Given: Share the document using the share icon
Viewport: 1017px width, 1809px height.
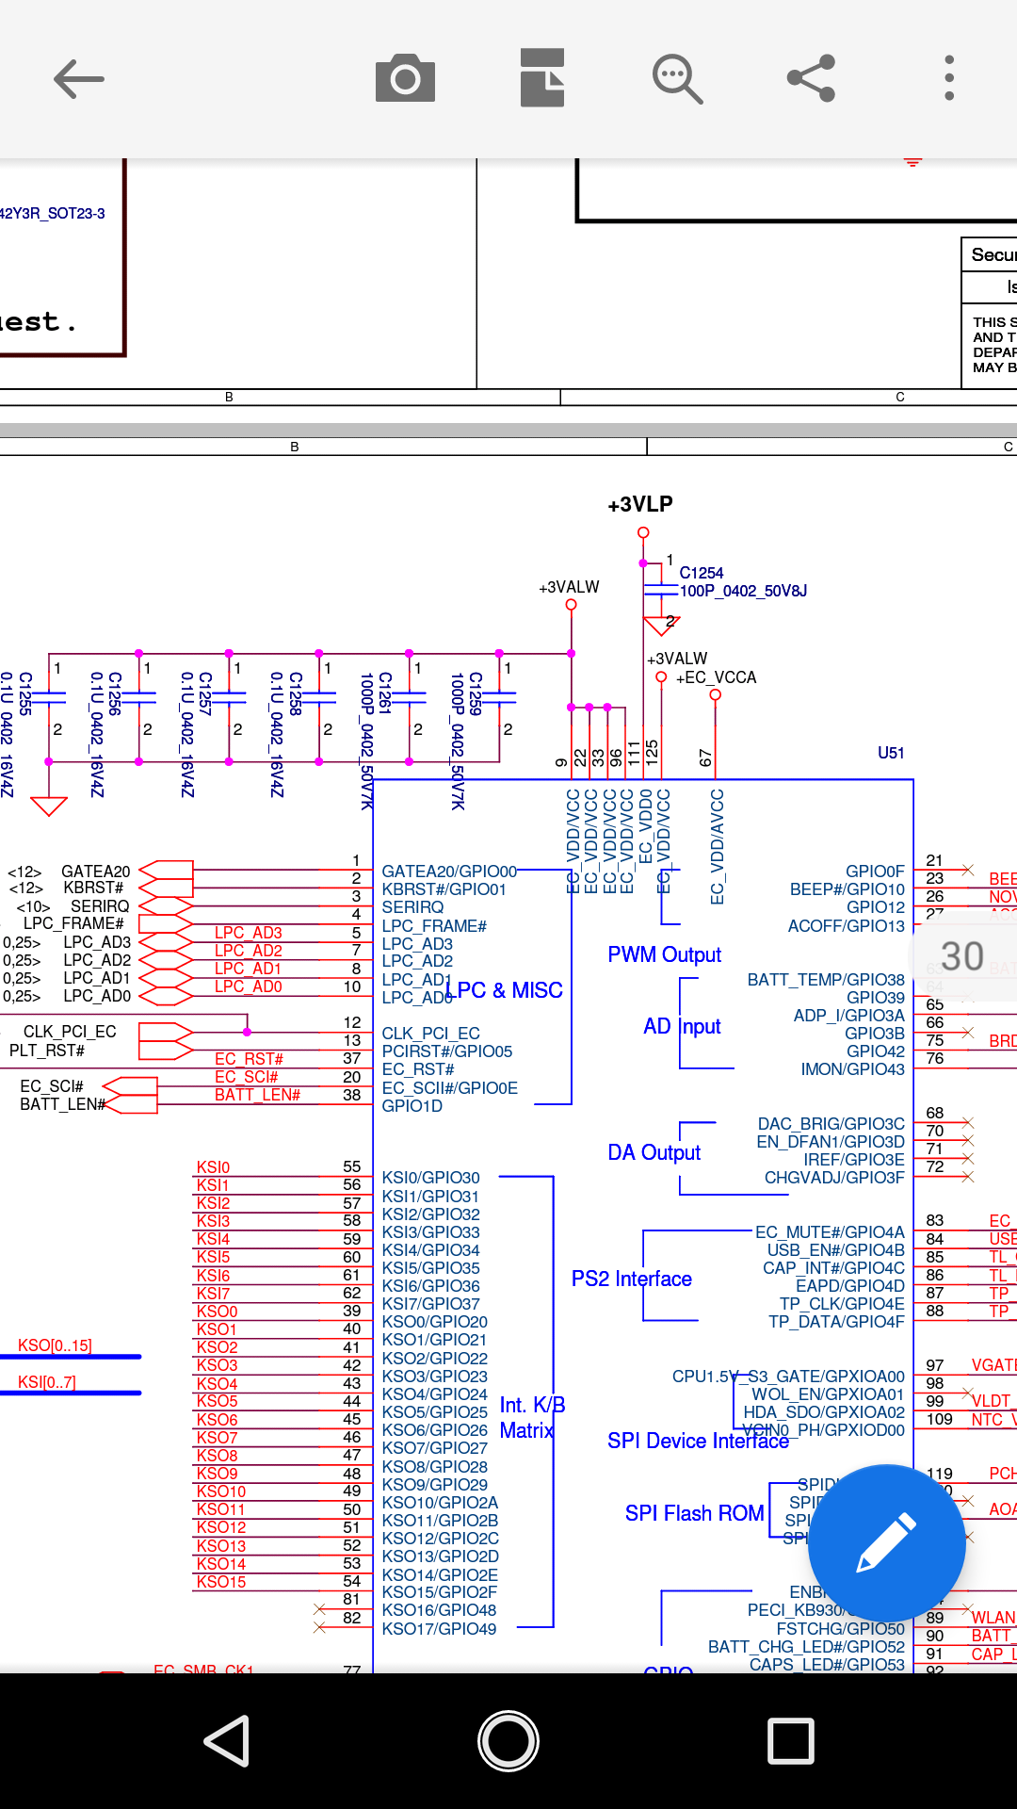Looking at the screenshot, I should [812, 79].
